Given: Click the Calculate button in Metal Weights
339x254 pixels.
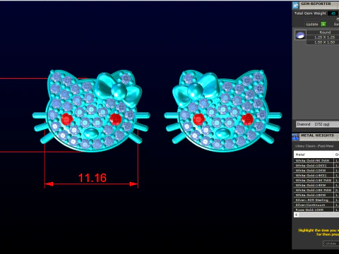Looking at the screenshot, I should click(x=331, y=243).
